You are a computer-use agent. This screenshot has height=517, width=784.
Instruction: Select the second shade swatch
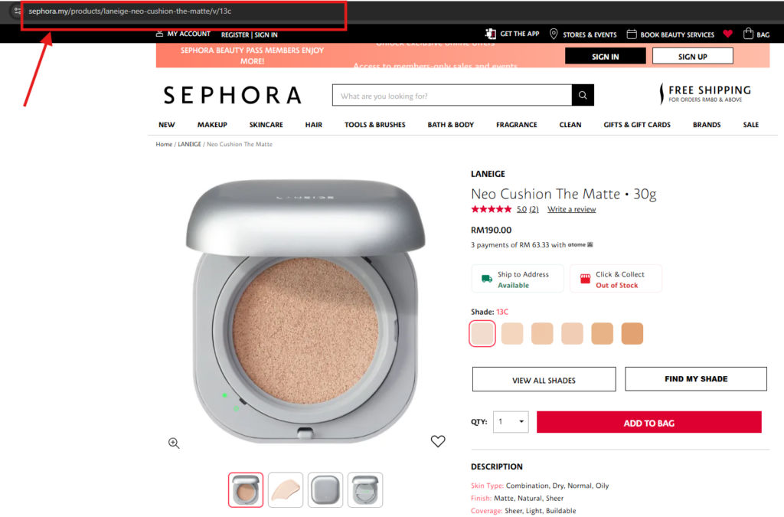[512, 333]
